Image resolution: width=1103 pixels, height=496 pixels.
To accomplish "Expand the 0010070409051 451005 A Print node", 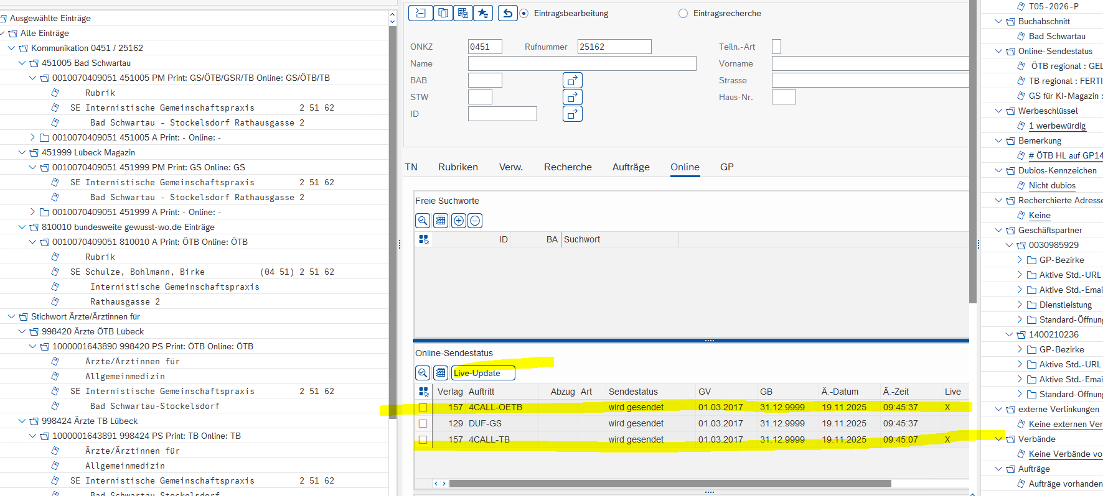I will tap(32, 137).
